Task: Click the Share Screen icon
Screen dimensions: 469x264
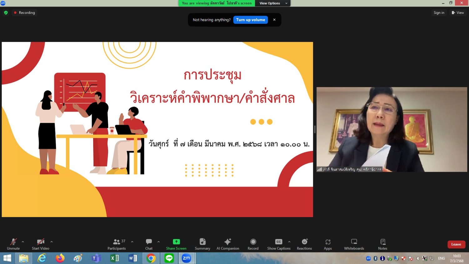Action: 176,242
